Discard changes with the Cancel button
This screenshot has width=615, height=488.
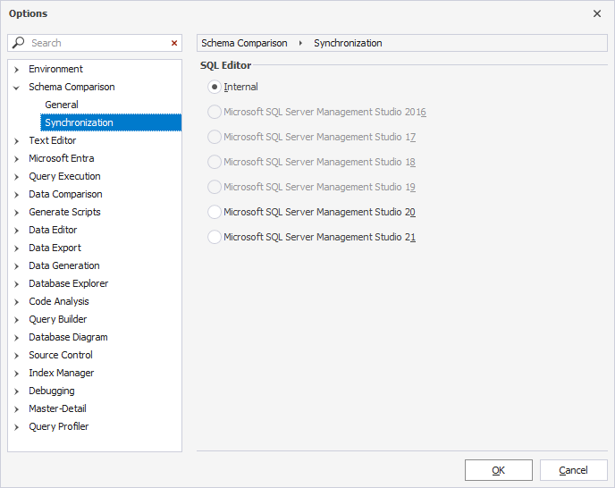click(573, 470)
